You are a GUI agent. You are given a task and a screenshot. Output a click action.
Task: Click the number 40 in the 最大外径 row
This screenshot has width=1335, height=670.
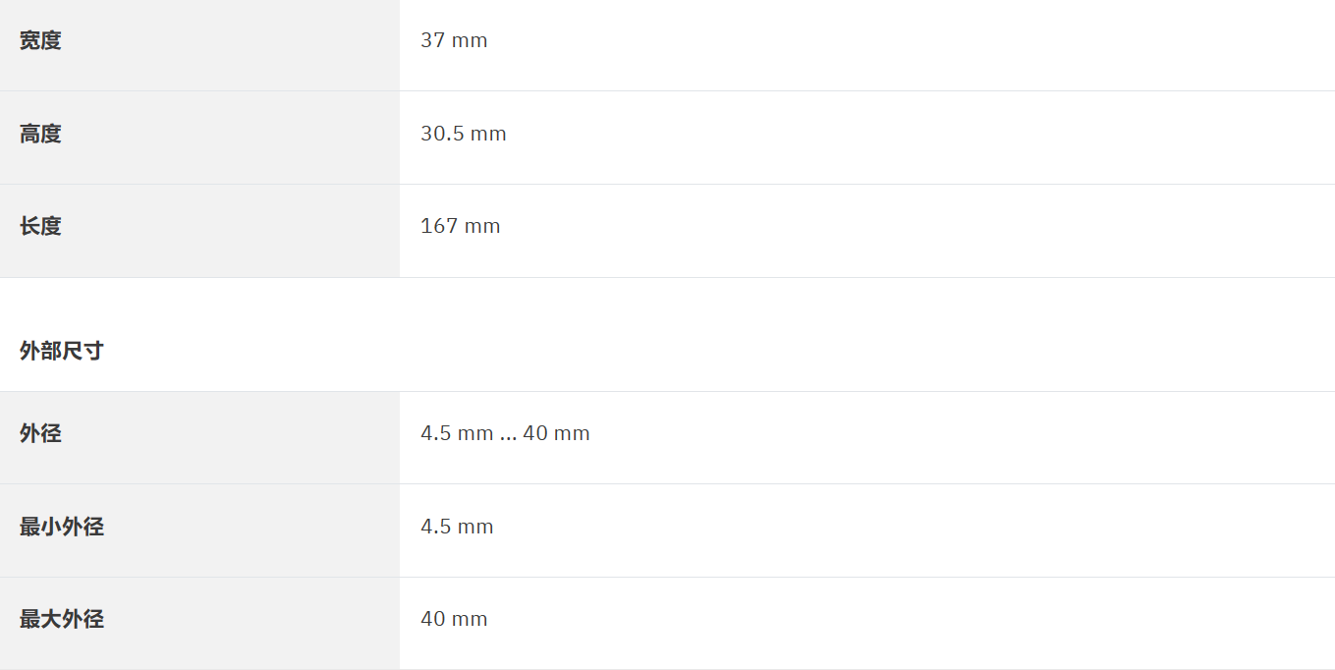[x=432, y=620]
